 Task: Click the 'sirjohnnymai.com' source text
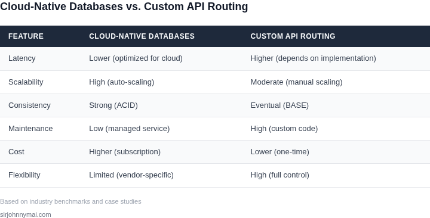[x=26, y=214]
